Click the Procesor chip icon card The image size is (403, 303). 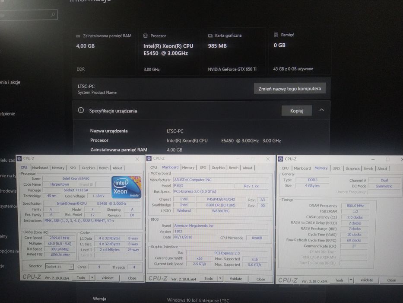tap(145, 35)
